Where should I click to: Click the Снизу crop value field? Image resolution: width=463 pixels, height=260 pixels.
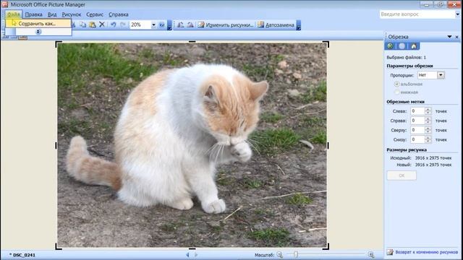click(418, 139)
